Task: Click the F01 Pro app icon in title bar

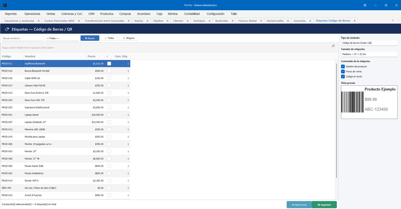Action: (5, 5)
